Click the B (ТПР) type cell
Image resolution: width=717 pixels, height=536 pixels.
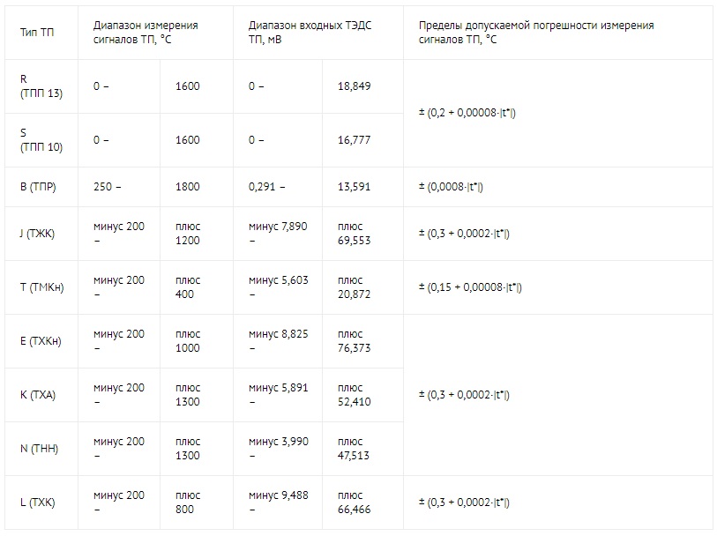(41, 187)
